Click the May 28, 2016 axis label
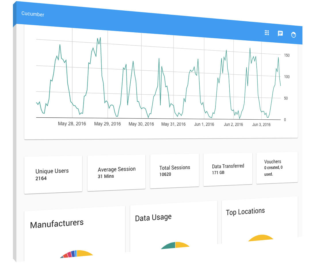 coord(72,123)
